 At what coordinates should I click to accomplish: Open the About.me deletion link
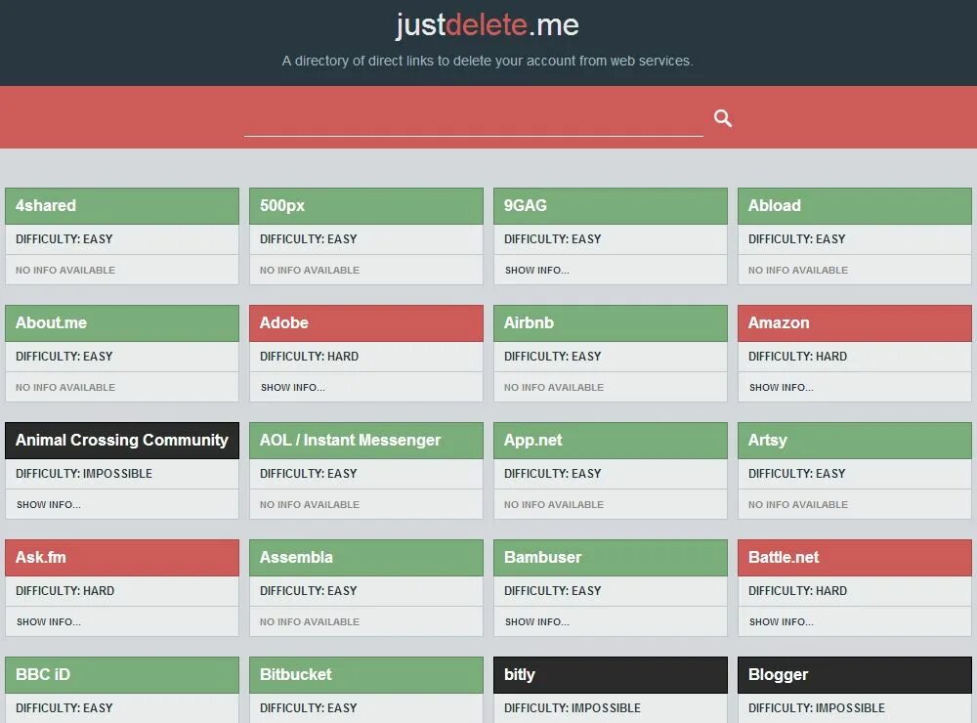(122, 322)
